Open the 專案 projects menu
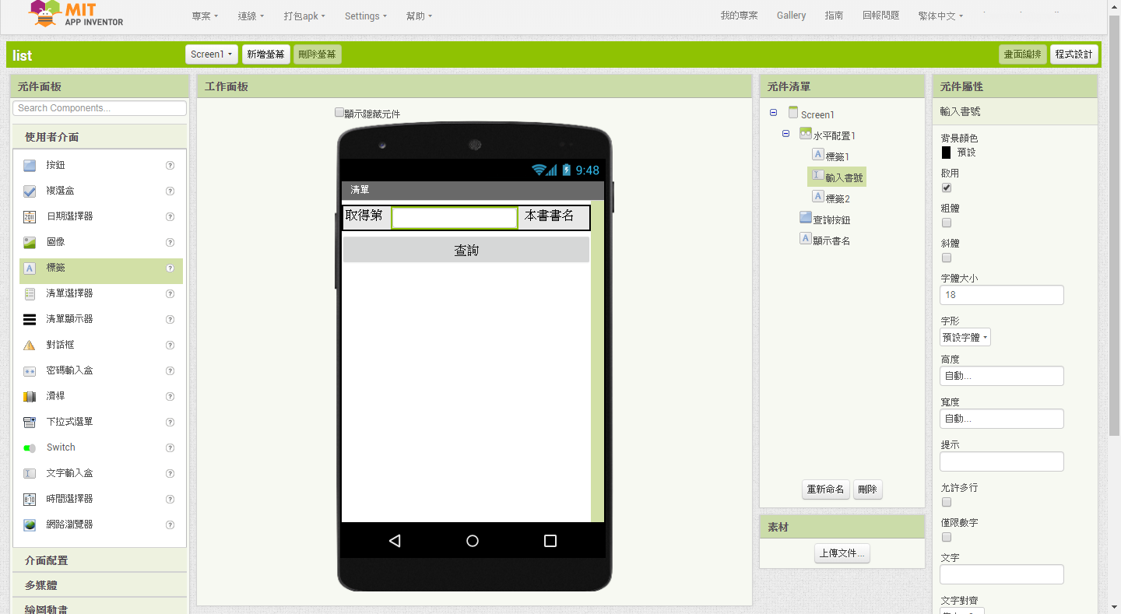The height and width of the screenshot is (614, 1121). click(x=205, y=16)
